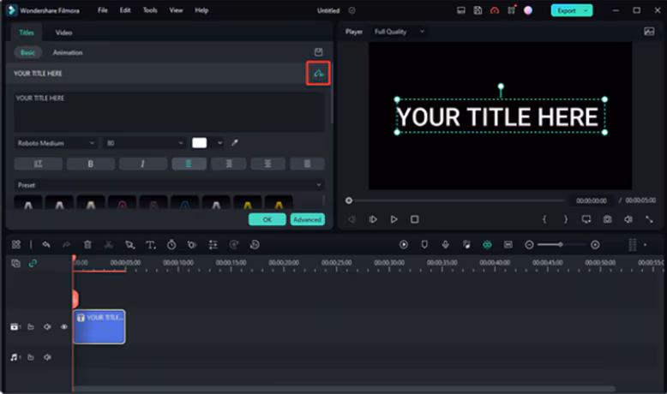
Task: Toggle video track visibility eye
Action: click(x=63, y=326)
